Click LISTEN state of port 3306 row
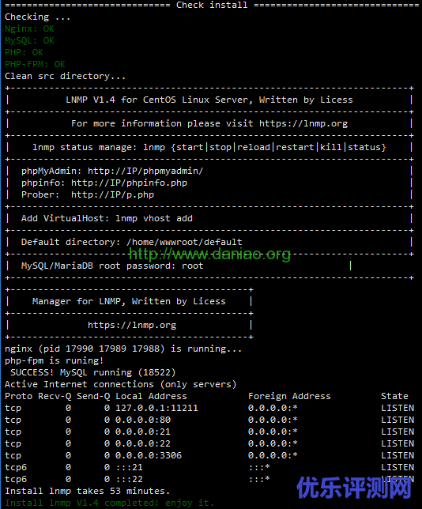This screenshot has height=509, width=422. [x=398, y=455]
